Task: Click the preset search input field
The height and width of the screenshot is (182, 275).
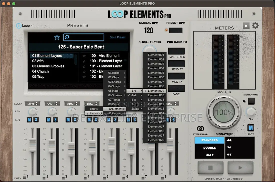Action: 84,37
